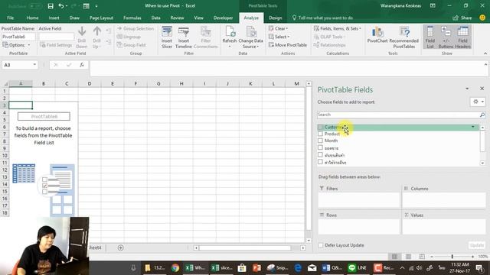The image size is (490, 275).
Task: Click the PivotChart icon
Action: (377, 35)
